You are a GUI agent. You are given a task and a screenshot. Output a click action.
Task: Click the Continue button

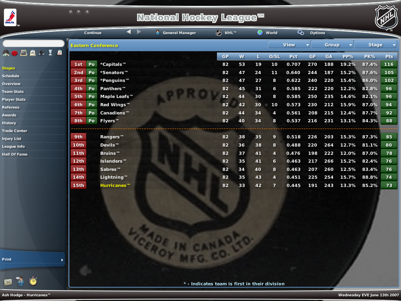(x=93, y=33)
